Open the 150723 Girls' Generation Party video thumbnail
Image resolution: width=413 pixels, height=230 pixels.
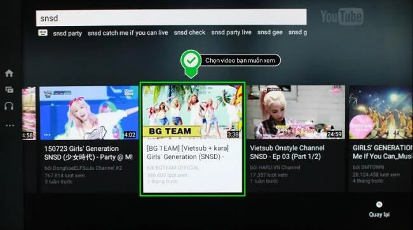[89, 113]
